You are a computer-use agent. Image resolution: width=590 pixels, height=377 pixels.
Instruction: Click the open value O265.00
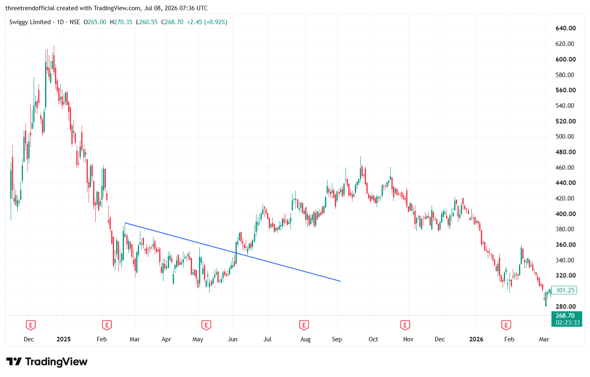click(x=95, y=22)
